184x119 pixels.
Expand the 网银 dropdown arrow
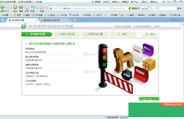click(x=119, y=15)
